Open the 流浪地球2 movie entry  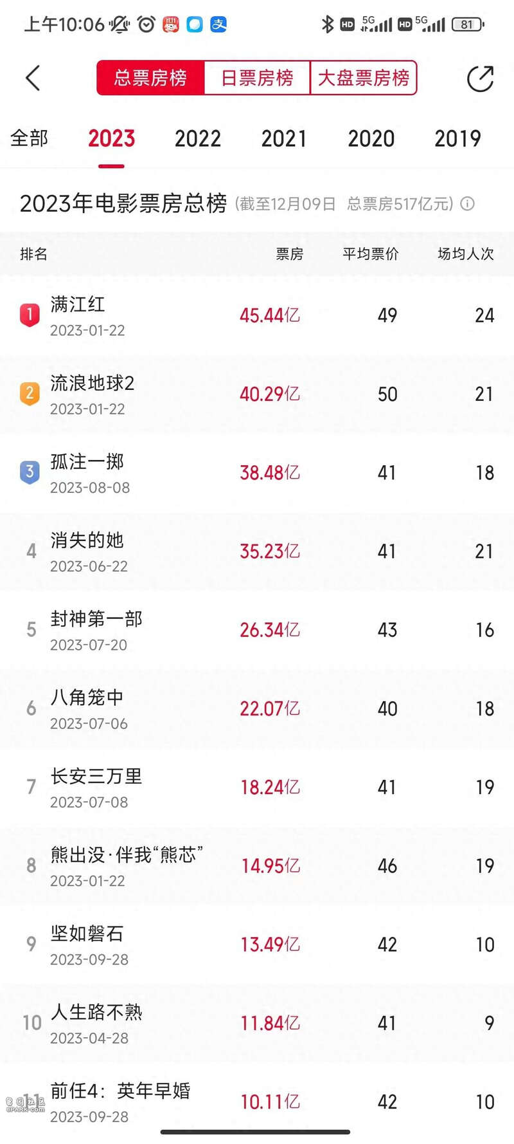(x=93, y=383)
